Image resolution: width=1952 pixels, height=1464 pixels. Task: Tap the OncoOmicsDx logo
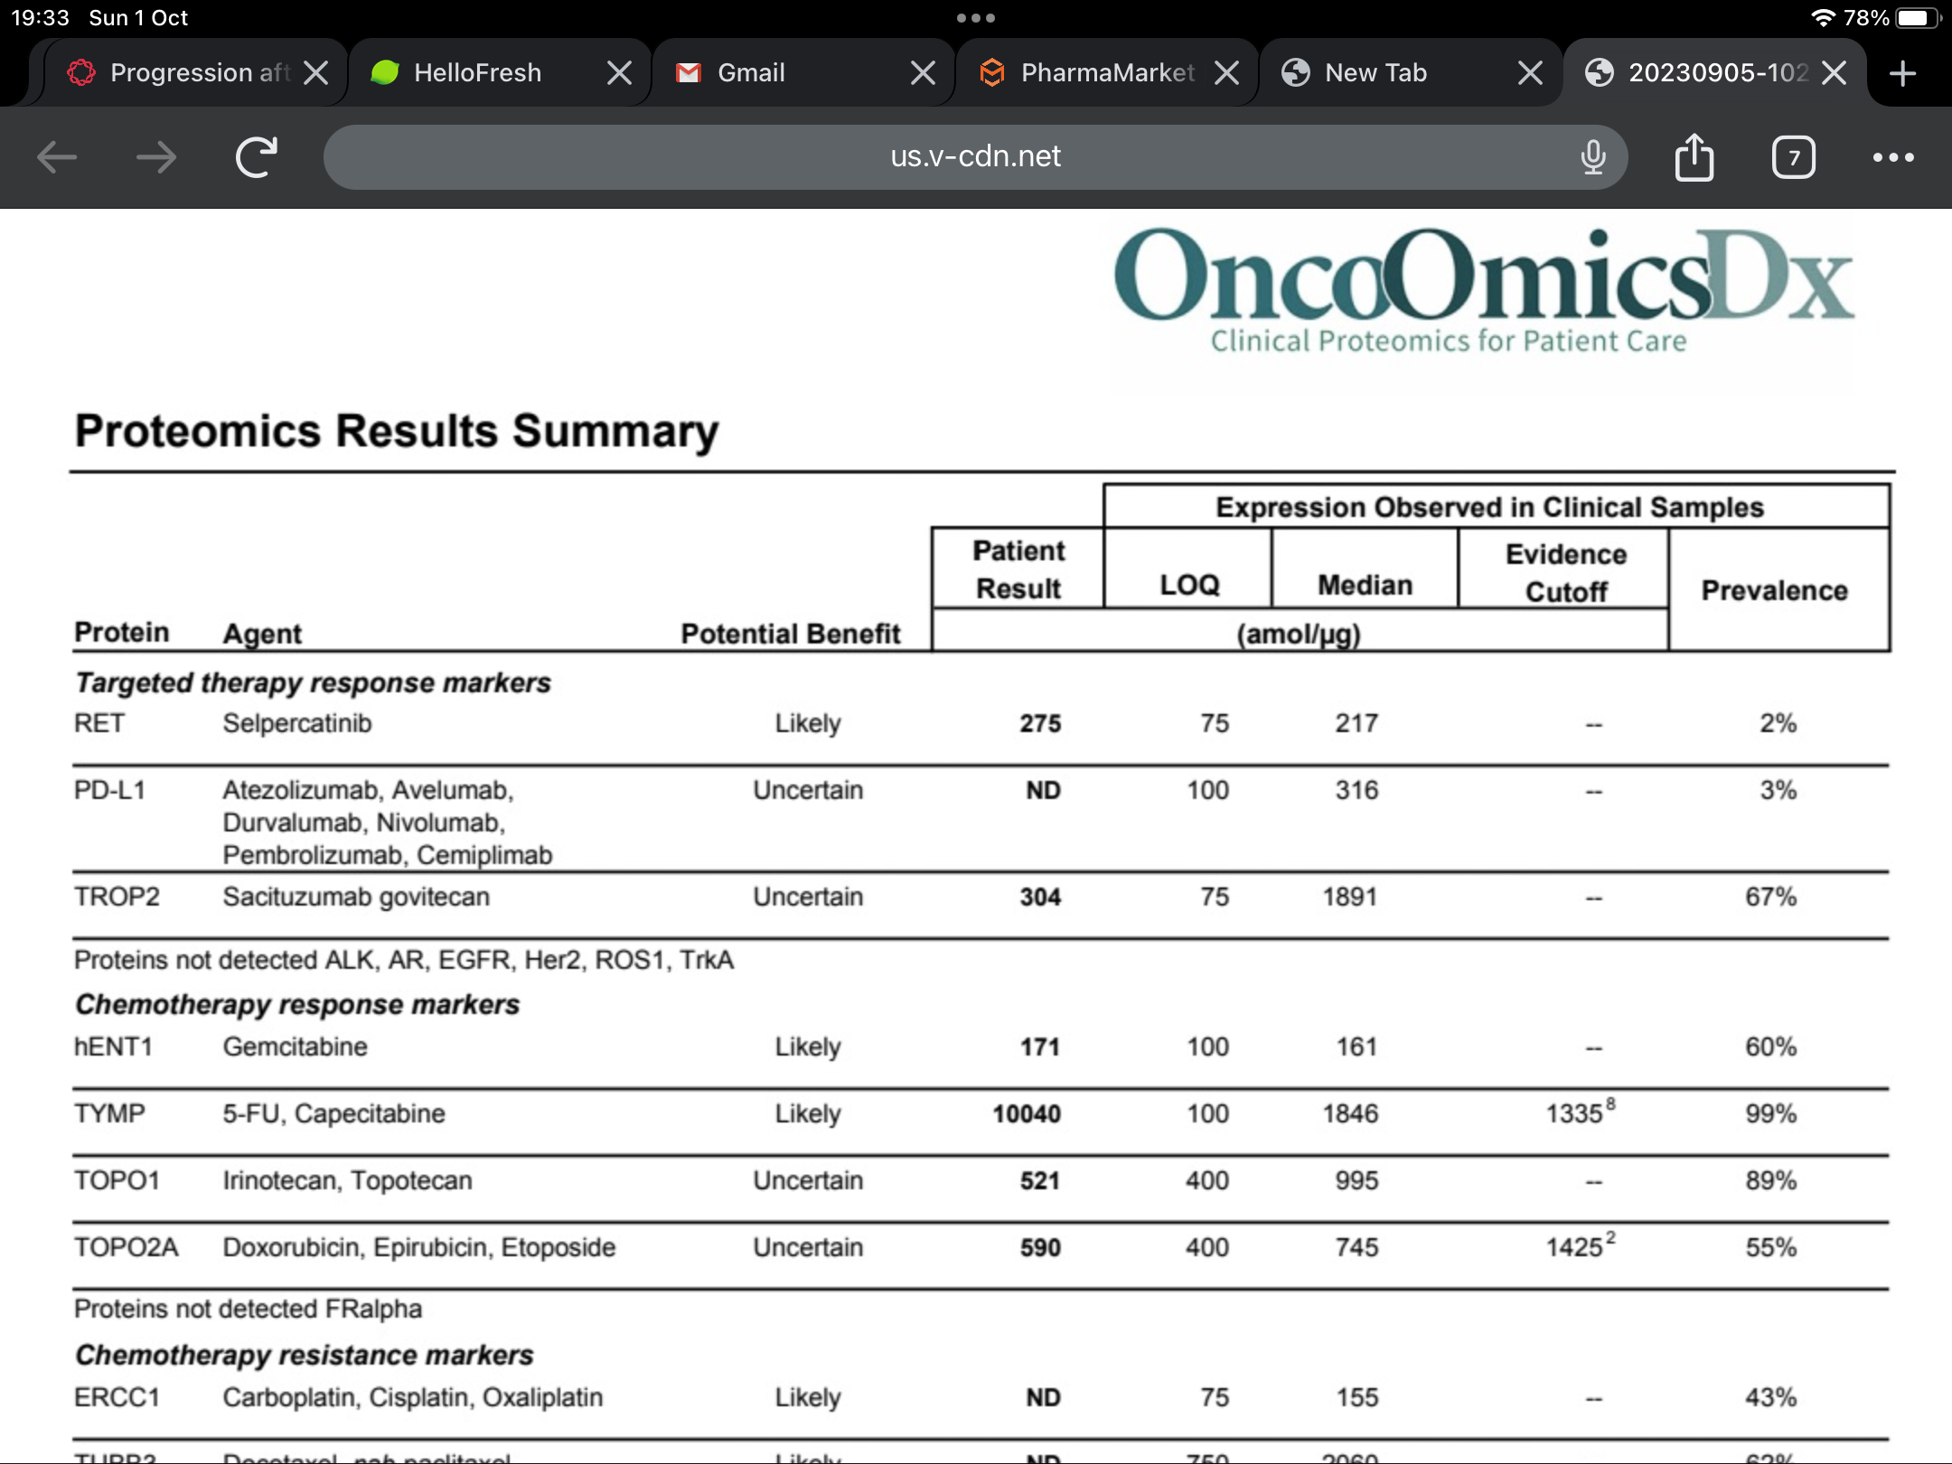(x=1484, y=289)
